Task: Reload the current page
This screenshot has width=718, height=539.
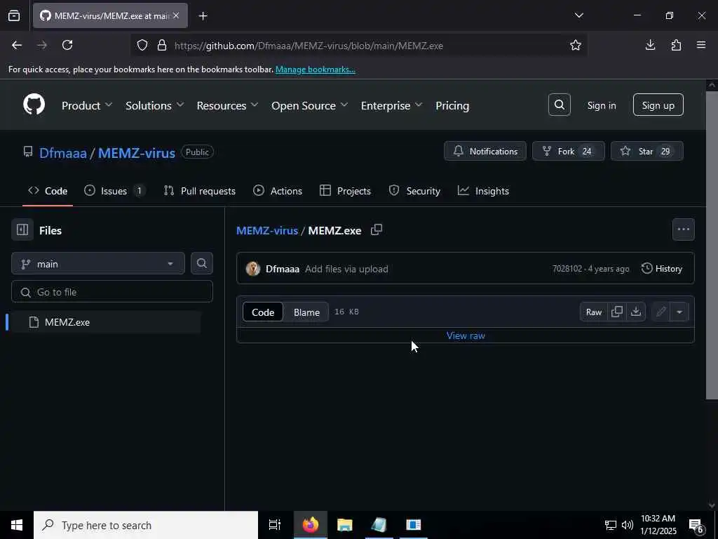Action: 67,45
